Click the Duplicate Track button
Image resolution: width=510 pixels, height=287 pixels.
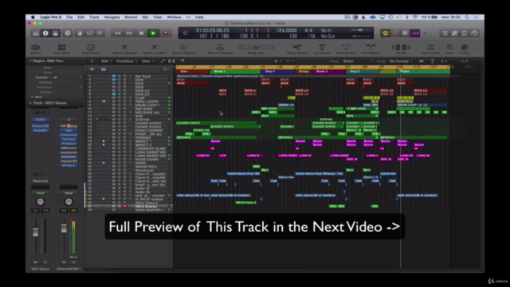pyautogui.click(x=104, y=69)
